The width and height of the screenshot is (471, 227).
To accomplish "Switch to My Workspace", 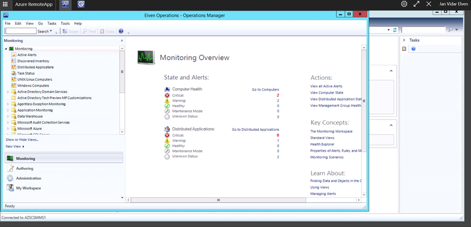I will click(x=28, y=188).
